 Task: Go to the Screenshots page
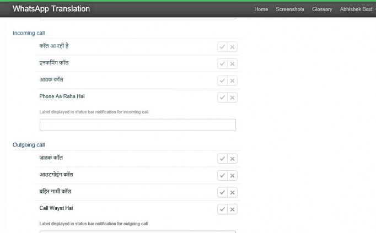click(290, 9)
